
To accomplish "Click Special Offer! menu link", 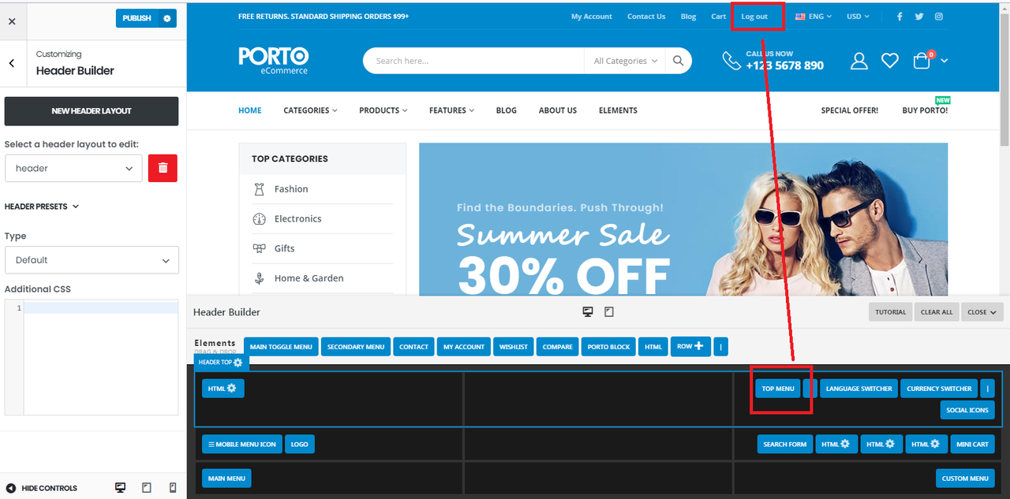I will 849,110.
